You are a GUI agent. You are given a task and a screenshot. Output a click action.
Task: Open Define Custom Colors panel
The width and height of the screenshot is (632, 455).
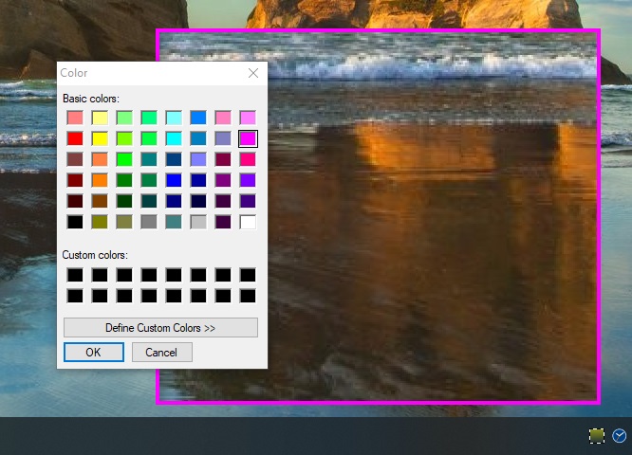(160, 328)
